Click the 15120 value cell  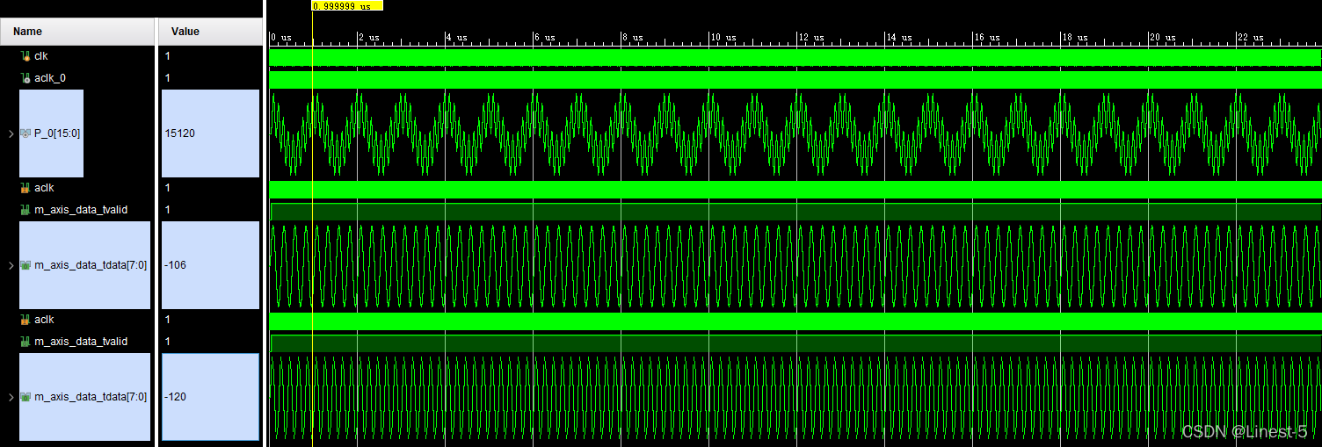(x=211, y=133)
